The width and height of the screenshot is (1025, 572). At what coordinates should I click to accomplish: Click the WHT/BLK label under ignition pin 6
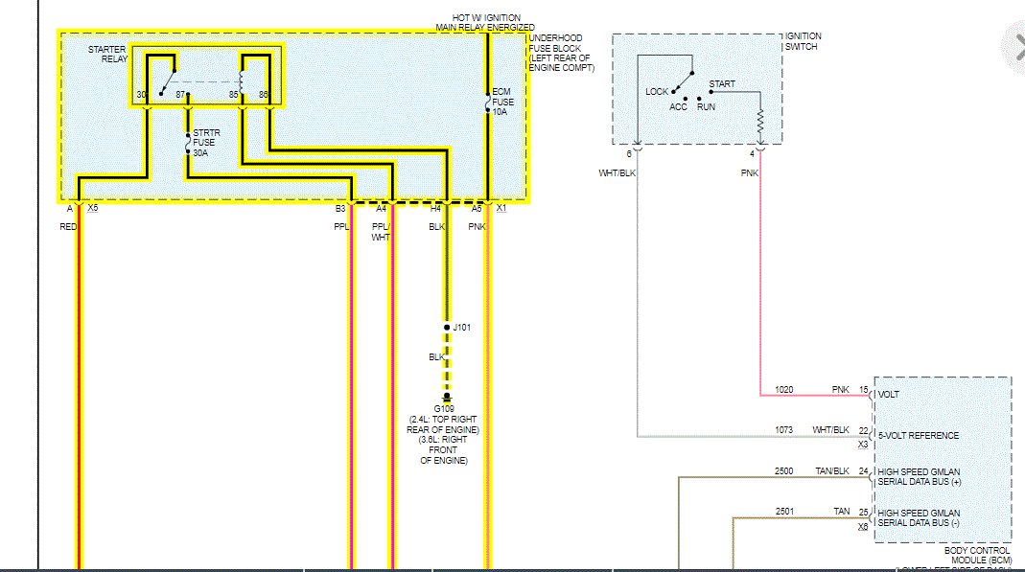[617, 173]
